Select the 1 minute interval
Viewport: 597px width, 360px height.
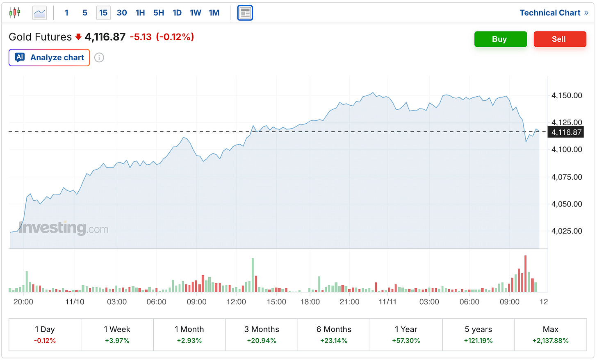67,13
